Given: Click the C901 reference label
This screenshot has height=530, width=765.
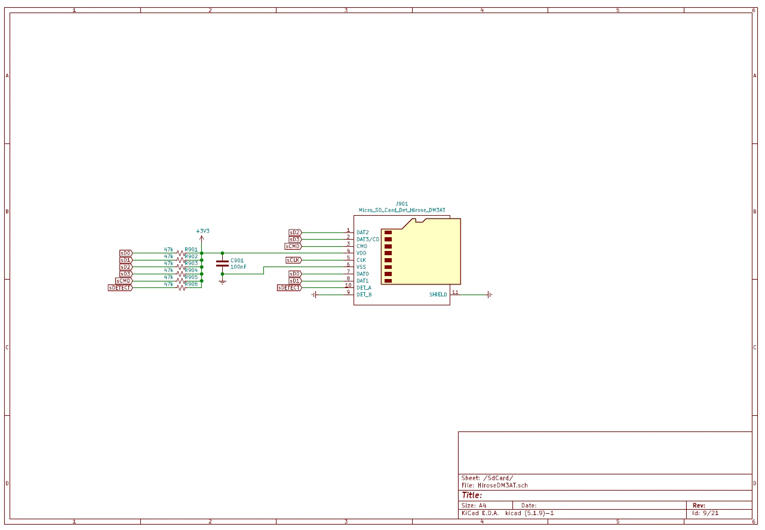Looking at the screenshot, I should point(237,261).
